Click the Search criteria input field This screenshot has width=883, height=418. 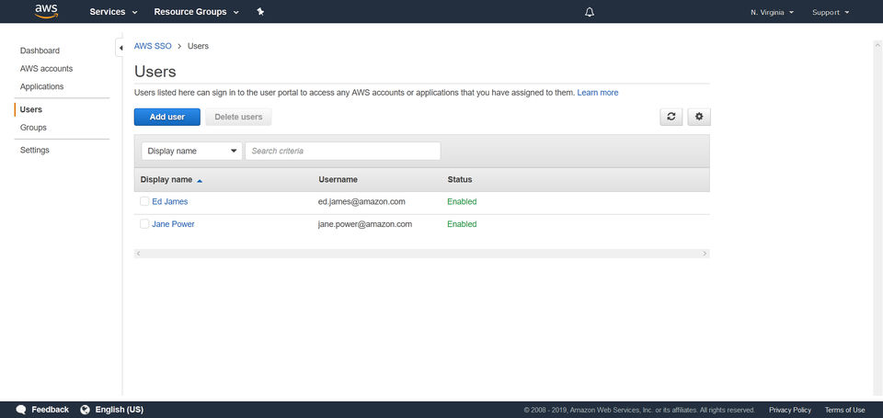coord(342,151)
